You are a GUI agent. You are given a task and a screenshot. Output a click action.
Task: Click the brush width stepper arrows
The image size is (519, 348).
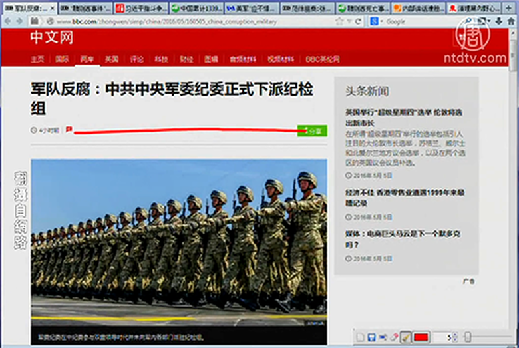click(458, 338)
